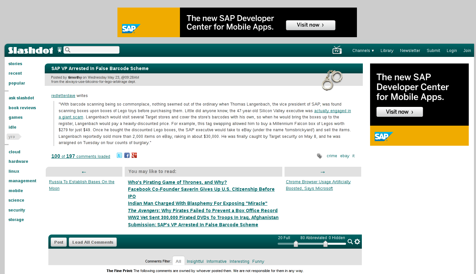This screenshot has width=476, height=274.
Task: Click the Post comment button
Action: (59, 242)
